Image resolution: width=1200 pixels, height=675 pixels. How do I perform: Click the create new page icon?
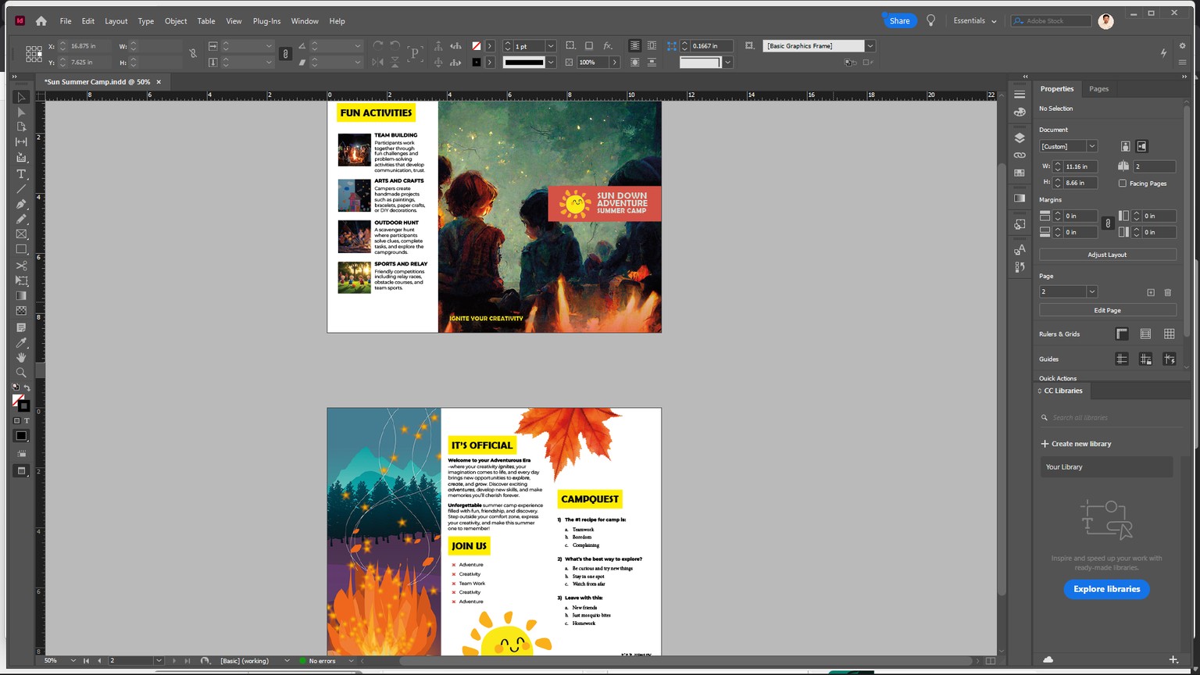pyautogui.click(x=1151, y=292)
